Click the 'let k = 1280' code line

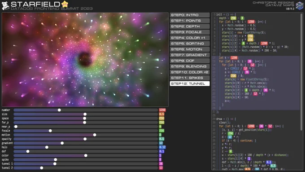point(229,57)
